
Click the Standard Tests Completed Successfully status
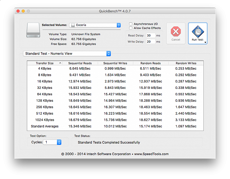click(109, 142)
